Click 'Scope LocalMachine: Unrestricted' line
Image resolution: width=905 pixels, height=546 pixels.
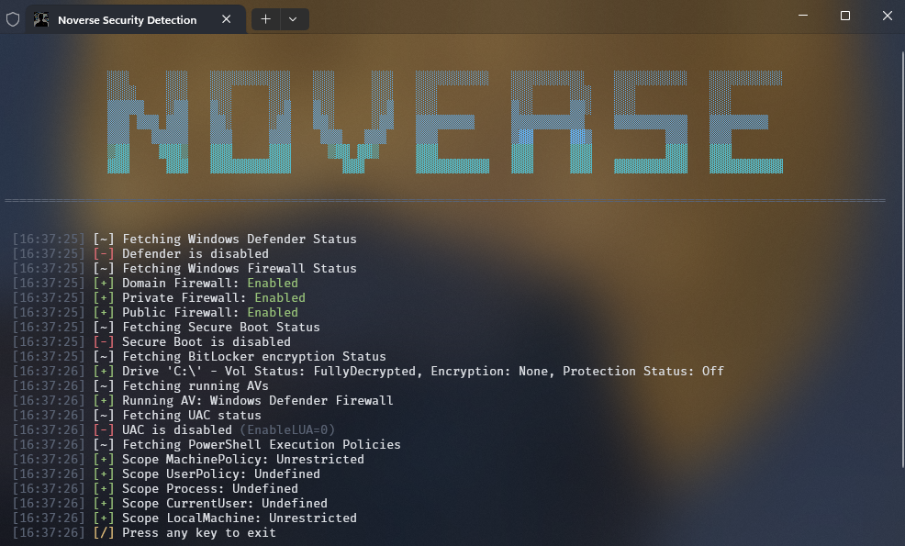coord(184,518)
